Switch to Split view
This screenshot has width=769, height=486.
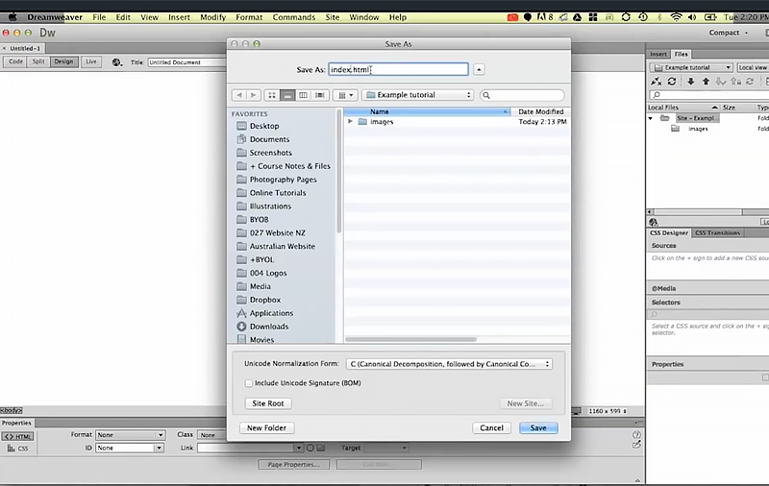pyautogui.click(x=38, y=61)
